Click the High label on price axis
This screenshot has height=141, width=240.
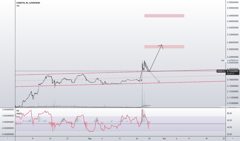tap(223, 61)
